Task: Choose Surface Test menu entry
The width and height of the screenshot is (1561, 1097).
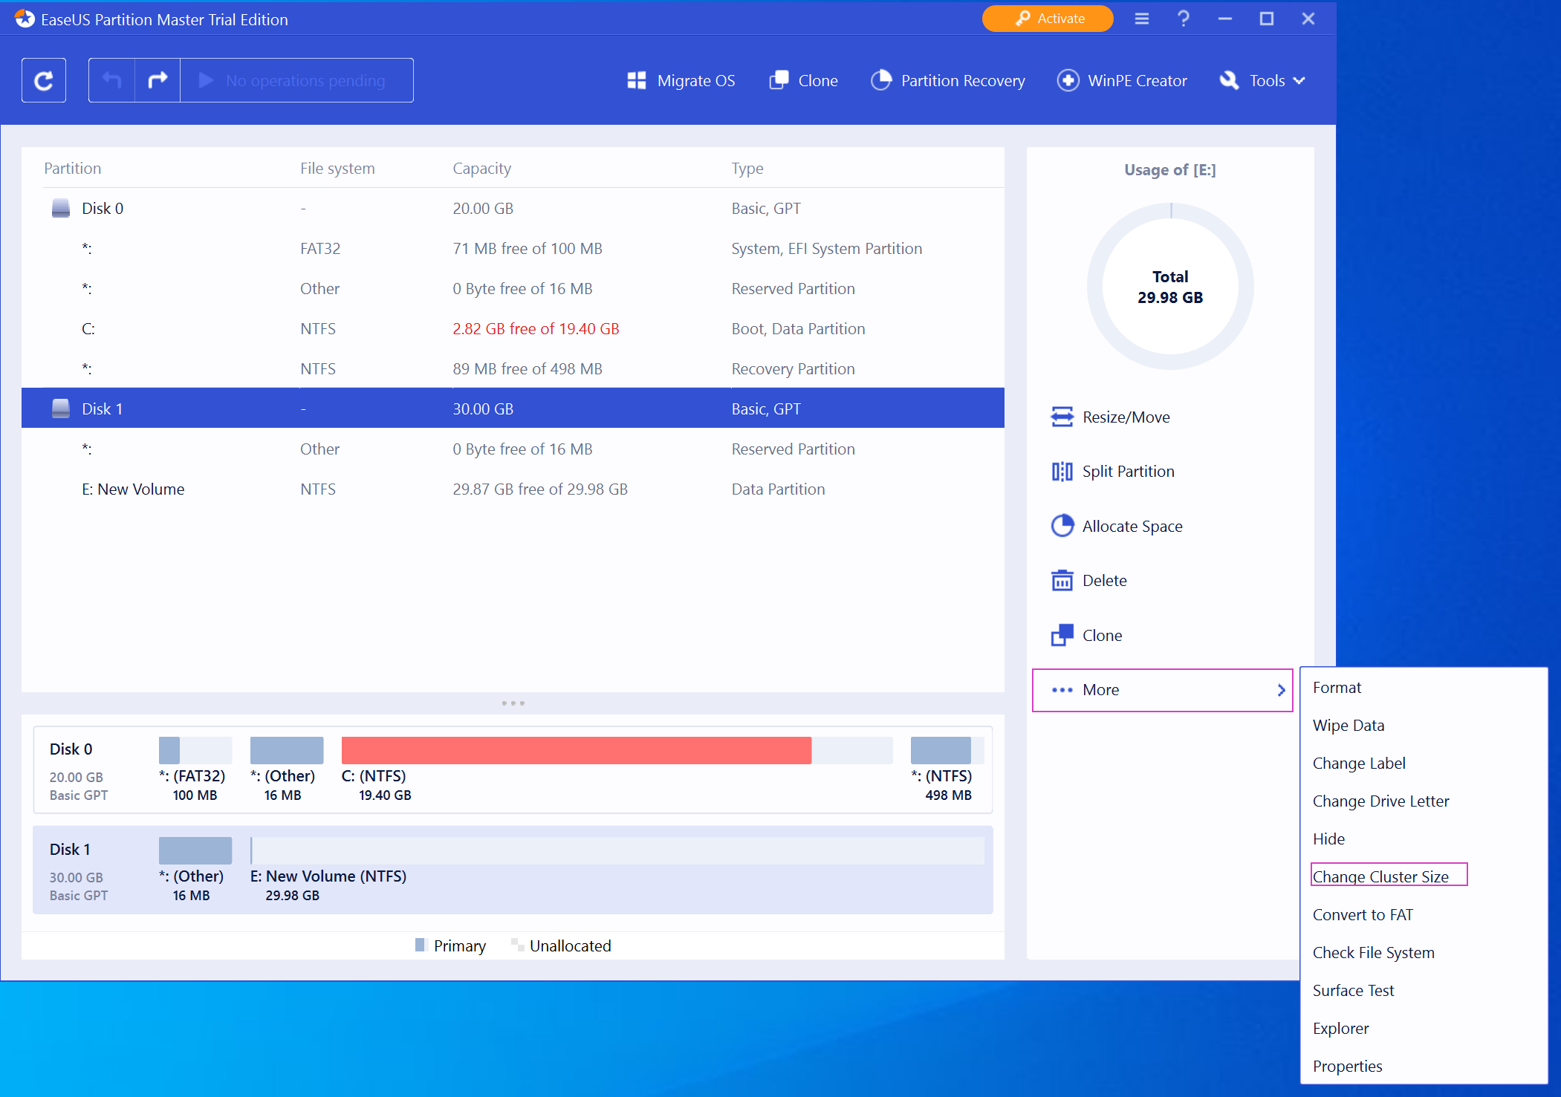Action: pos(1353,991)
